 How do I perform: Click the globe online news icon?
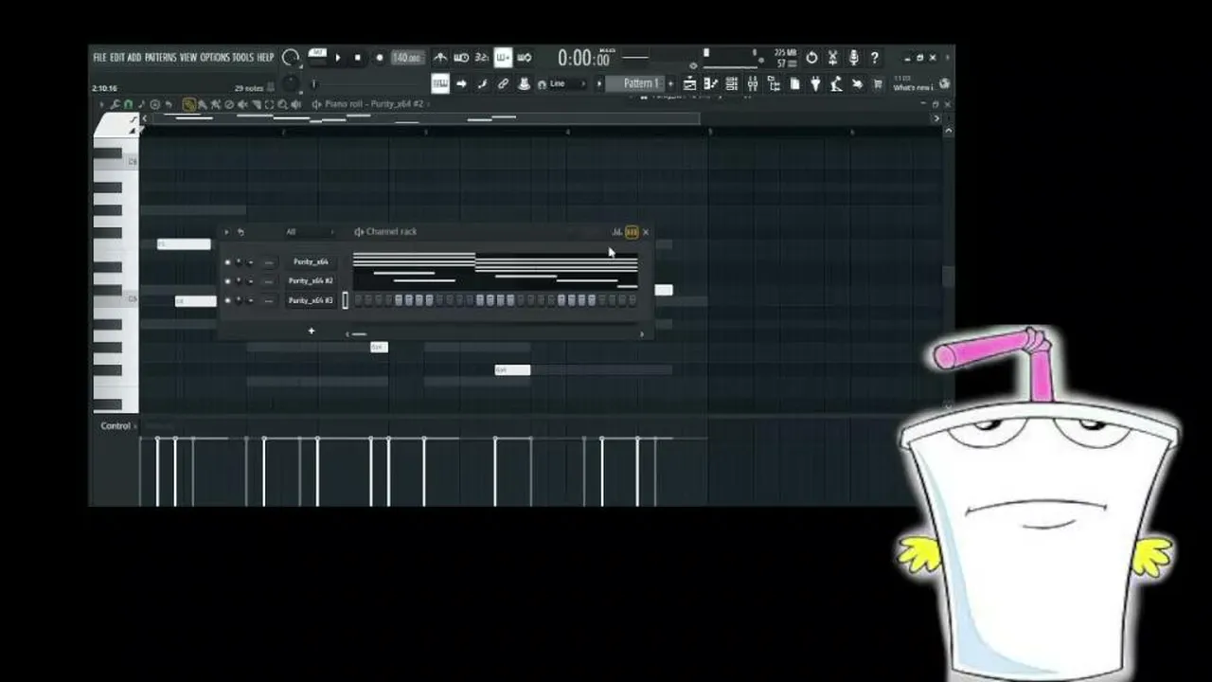coord(944,84)
